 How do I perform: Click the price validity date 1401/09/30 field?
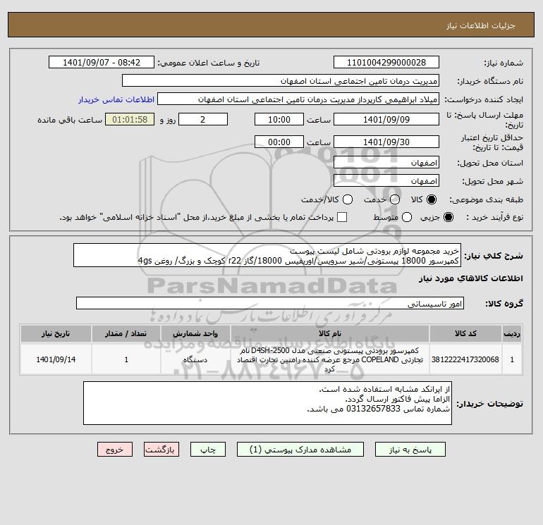click(386, 142)
